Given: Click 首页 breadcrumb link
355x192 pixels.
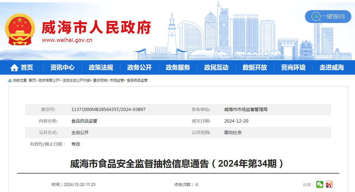Looking at the screenshot, I should pos(32,80).
